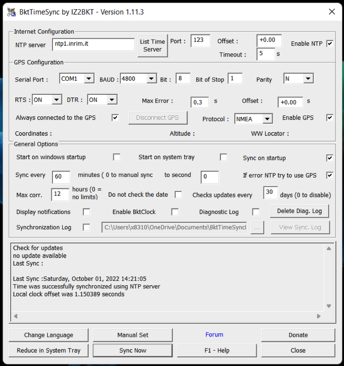Open the RTS dropdown
Screen dimensions: 344x366
pos(56,100)
